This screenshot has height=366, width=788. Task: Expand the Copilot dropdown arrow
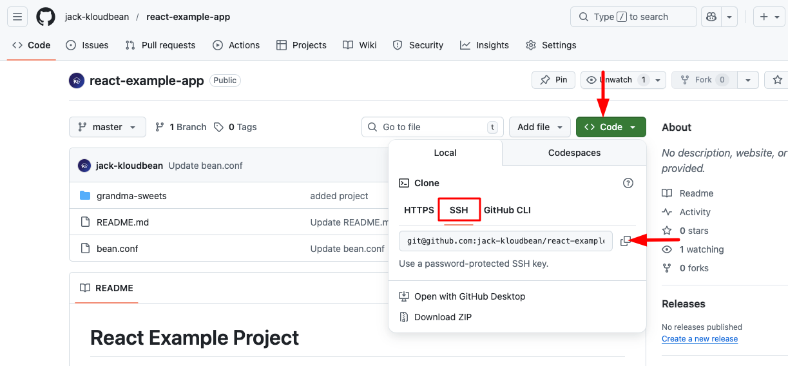coord(729,17)
